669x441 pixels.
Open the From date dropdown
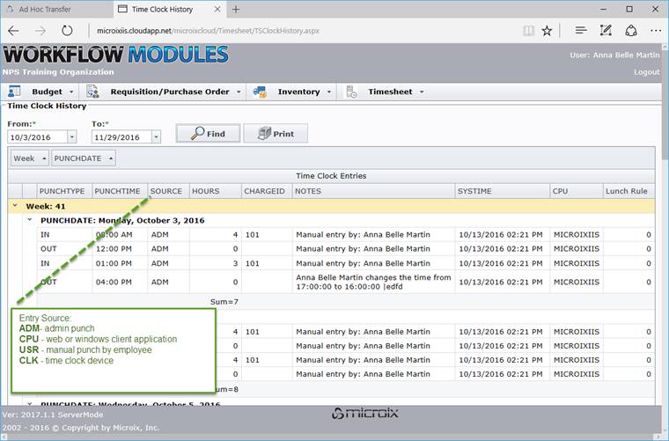click(x=71, y=136)
